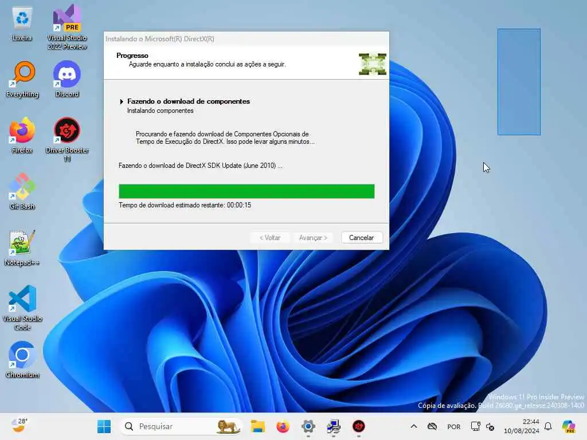This screenshot has height=440, width=587.
Task: Switch to the DirectX installer taskbar icon
Action: [333, 426]
